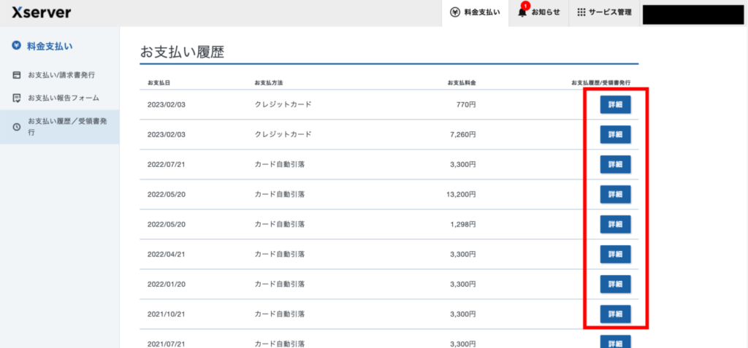Open the お知らせ top tab
This screenshot has width=748, height=348.
click(539, 13)
